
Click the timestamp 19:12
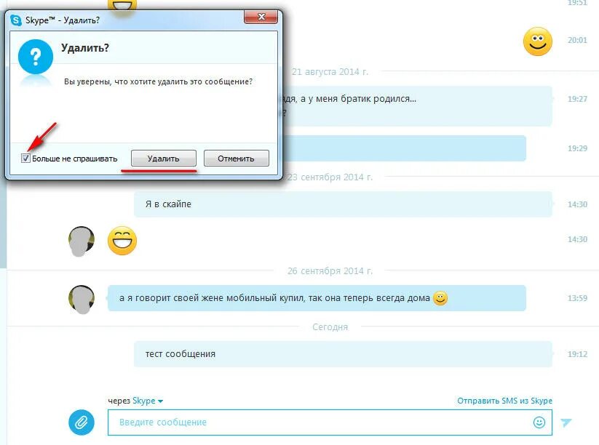click(x=577, y=354)
